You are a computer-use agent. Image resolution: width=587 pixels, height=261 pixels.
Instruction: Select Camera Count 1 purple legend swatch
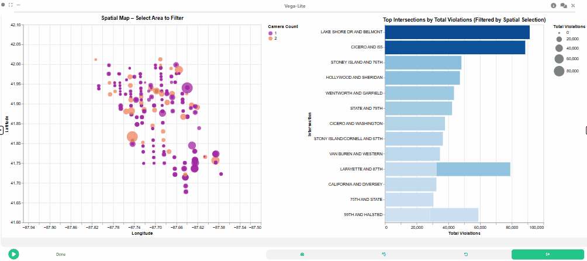(270, 33)
